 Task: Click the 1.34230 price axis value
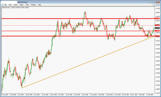coord(157,93)
